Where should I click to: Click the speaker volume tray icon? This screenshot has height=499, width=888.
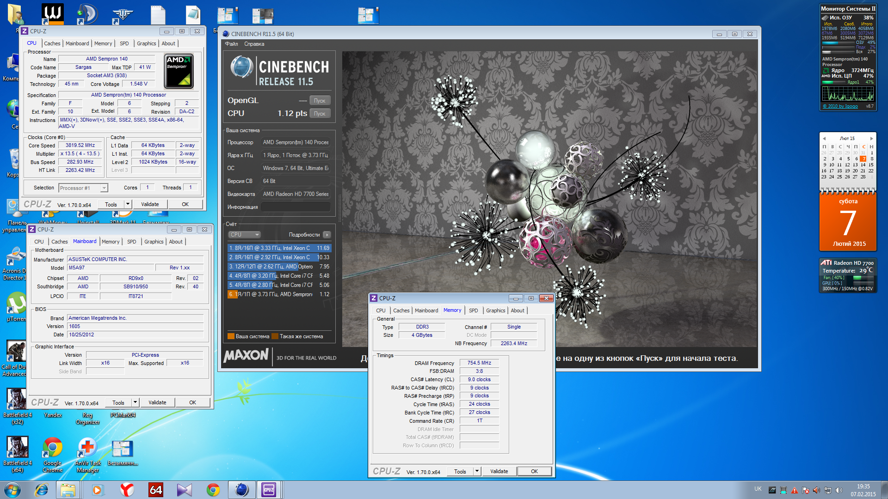click(839, 490)
